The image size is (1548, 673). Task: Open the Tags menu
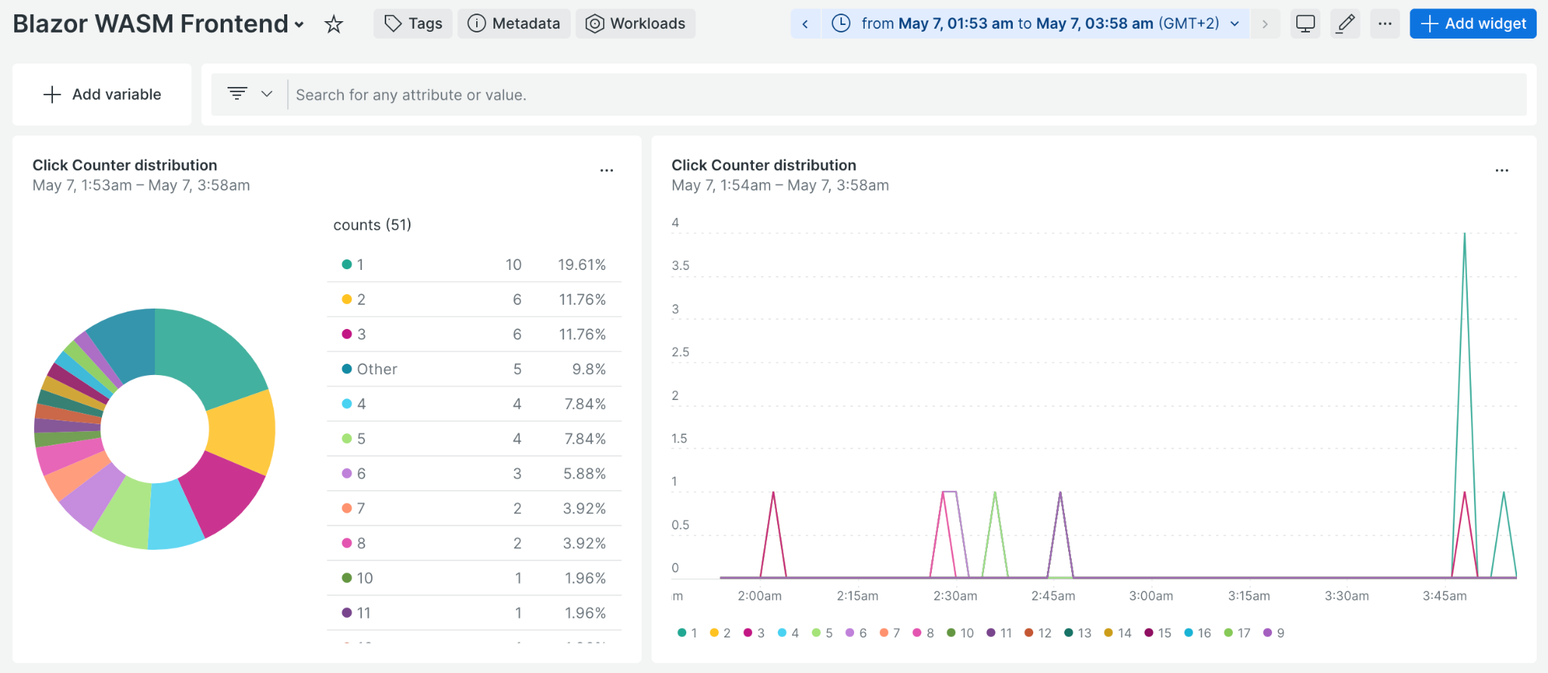coord(413,23)
